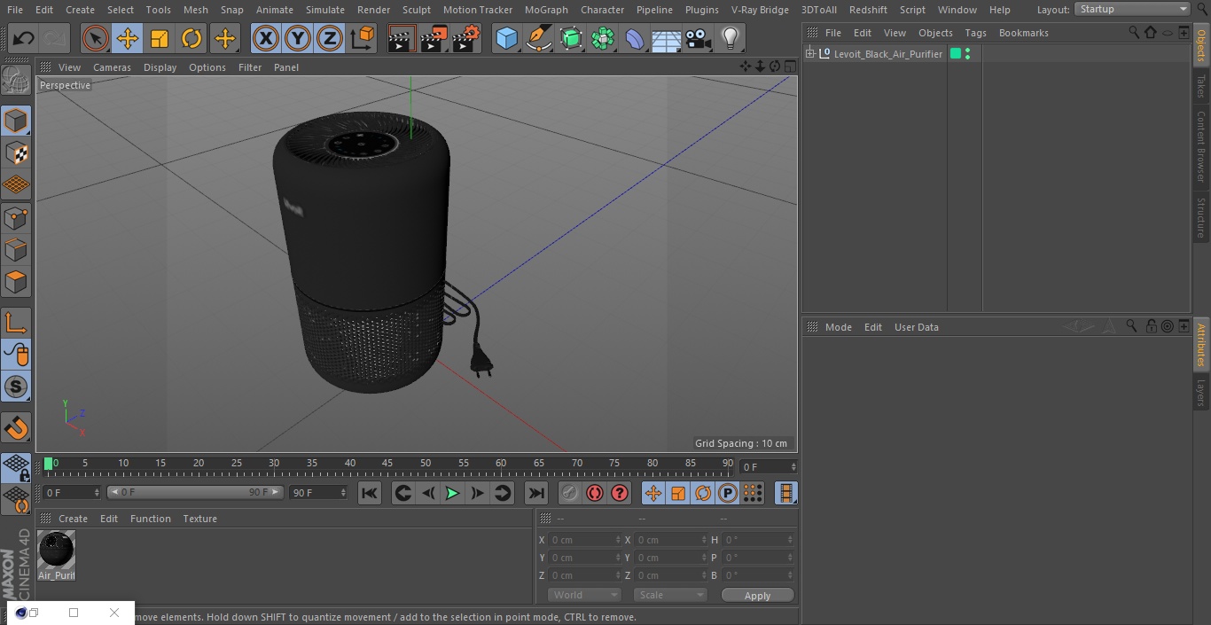Toggle Y axis lock
Image resolution: width=1211 pixels, height=625 pixels.
click(x=298, y=38)
